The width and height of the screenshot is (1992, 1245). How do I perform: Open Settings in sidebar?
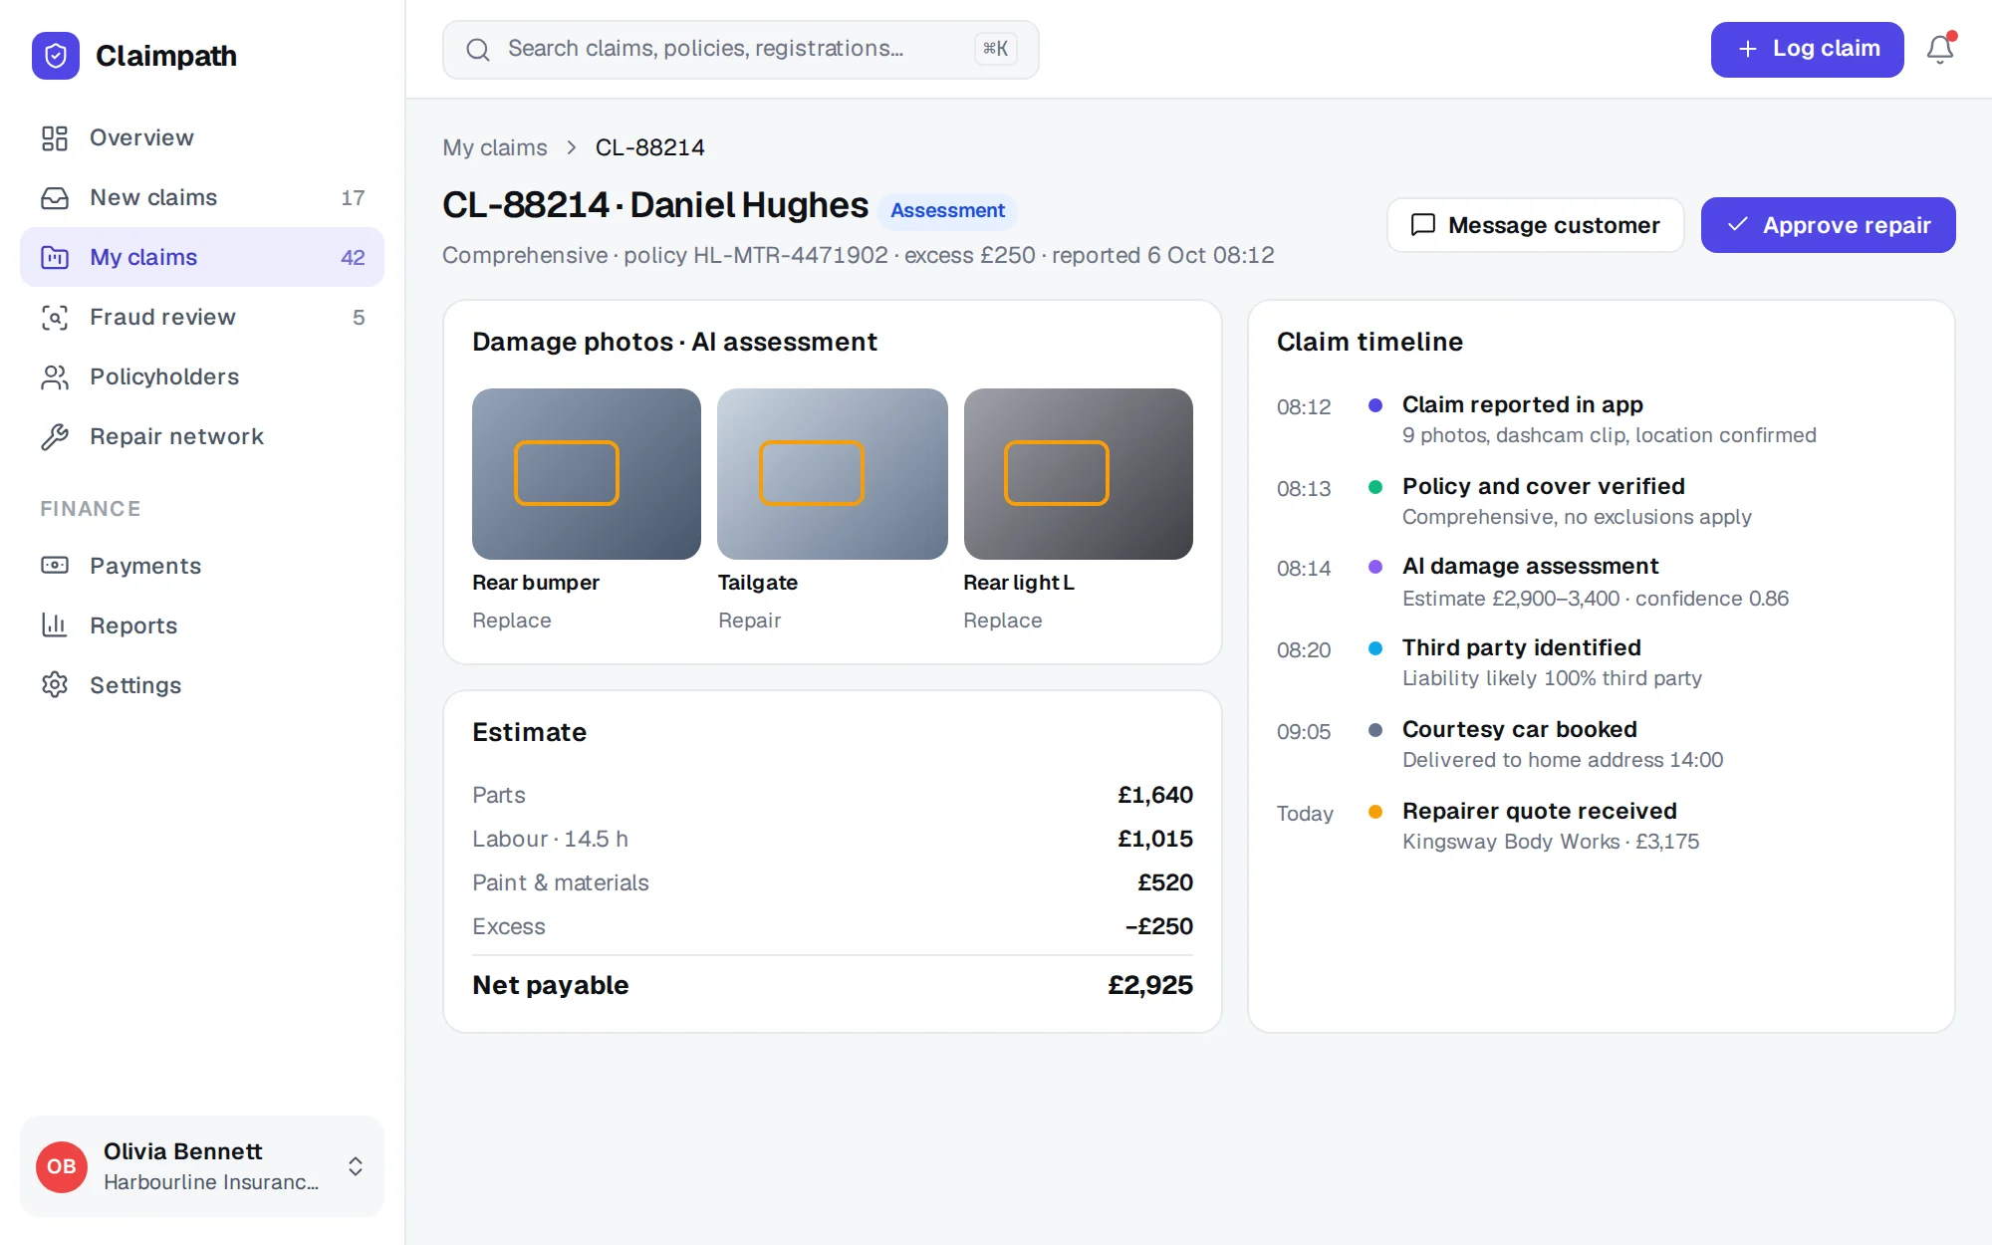coord(202,685)
